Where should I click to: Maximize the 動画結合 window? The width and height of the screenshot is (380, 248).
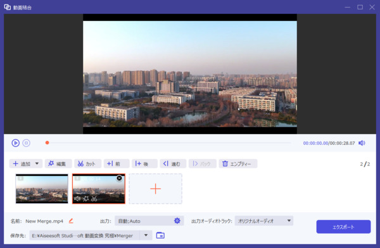click(360, 7)
